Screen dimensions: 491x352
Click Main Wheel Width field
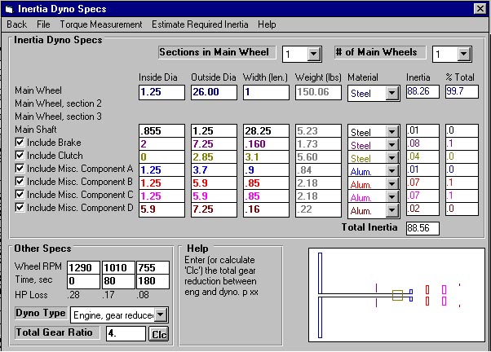click(x=266, y=92)
